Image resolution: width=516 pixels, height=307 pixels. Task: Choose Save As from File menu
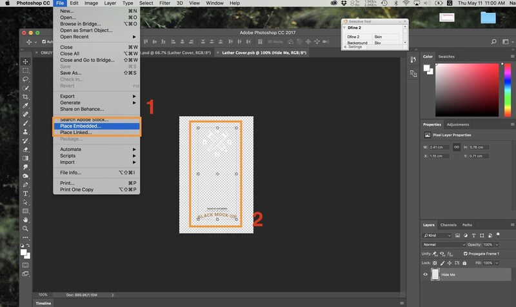[x=97, y=73]
